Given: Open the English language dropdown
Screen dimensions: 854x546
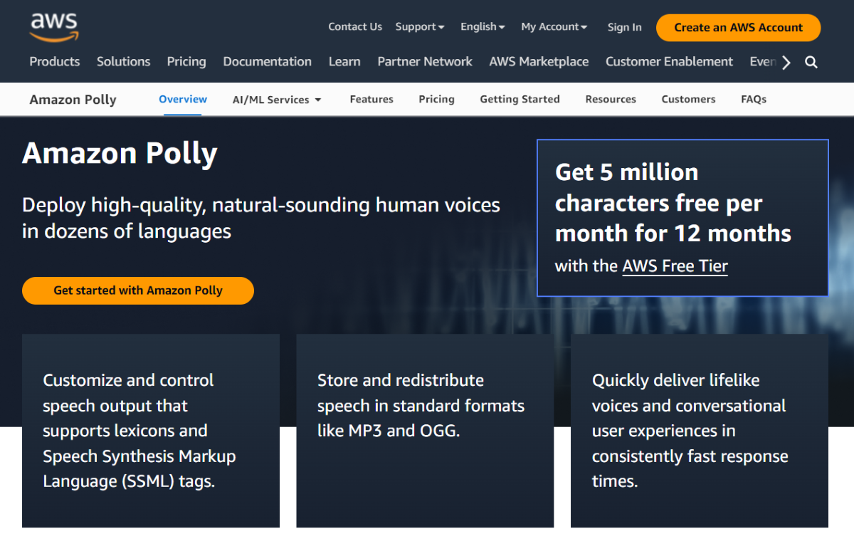Looking at the screenshot, I should pos(483,27).
